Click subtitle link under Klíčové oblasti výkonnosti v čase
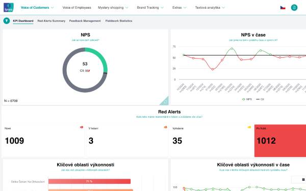 pos(253,170)
